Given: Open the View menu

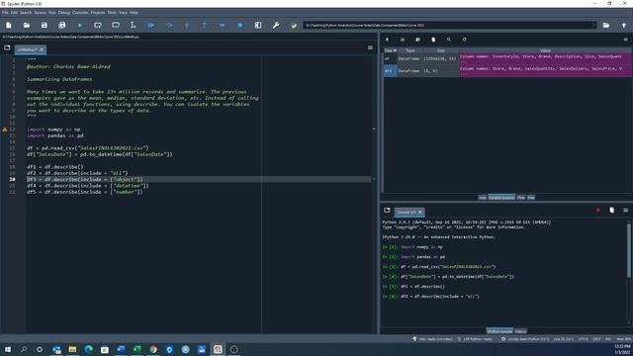Looking at the screenshot, I should coord(123,13).
